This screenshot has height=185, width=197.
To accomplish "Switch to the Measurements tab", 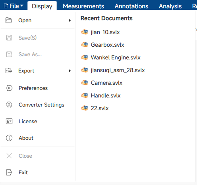I will coord(83,6).
